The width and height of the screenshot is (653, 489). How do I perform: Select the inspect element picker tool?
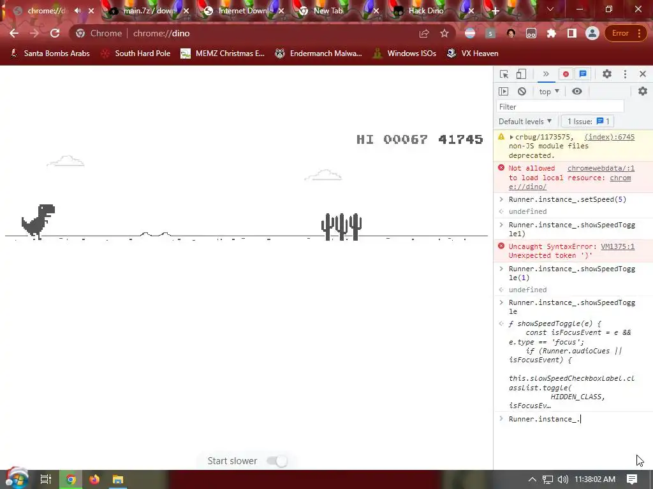(504, 74)
